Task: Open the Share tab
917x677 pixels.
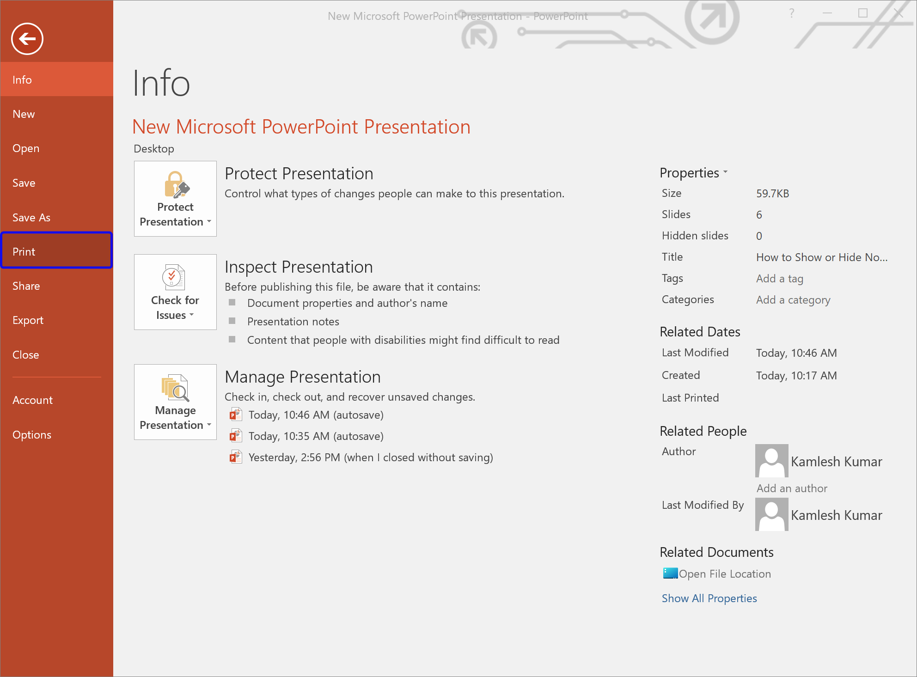Action: pyautogui.click(x=57, y=286)
